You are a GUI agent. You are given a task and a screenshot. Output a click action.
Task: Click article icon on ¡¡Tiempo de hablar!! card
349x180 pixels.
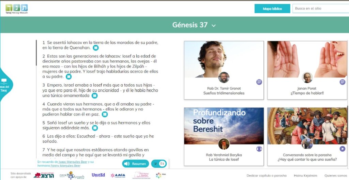coord(343,82)
